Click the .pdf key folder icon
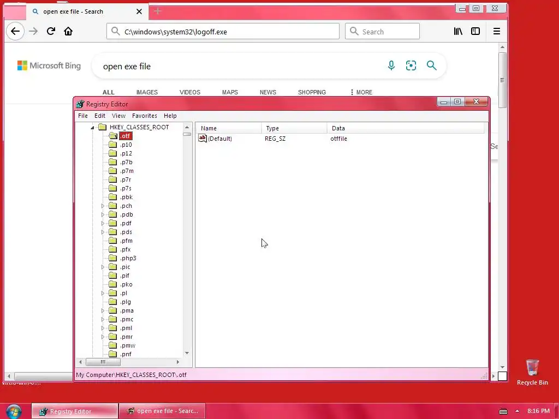Screen dimensions: 559x419 (112, 223)
